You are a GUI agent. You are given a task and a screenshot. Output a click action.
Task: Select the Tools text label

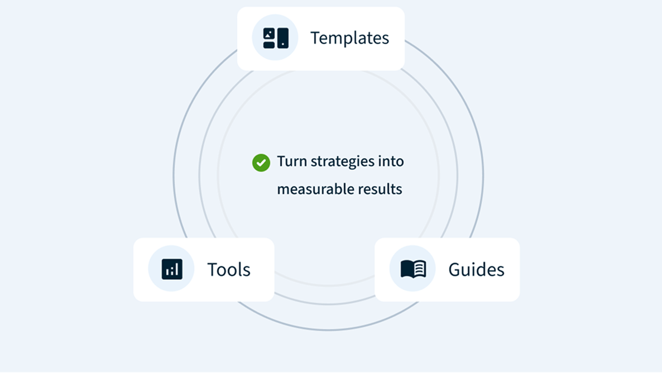point(229,270)
